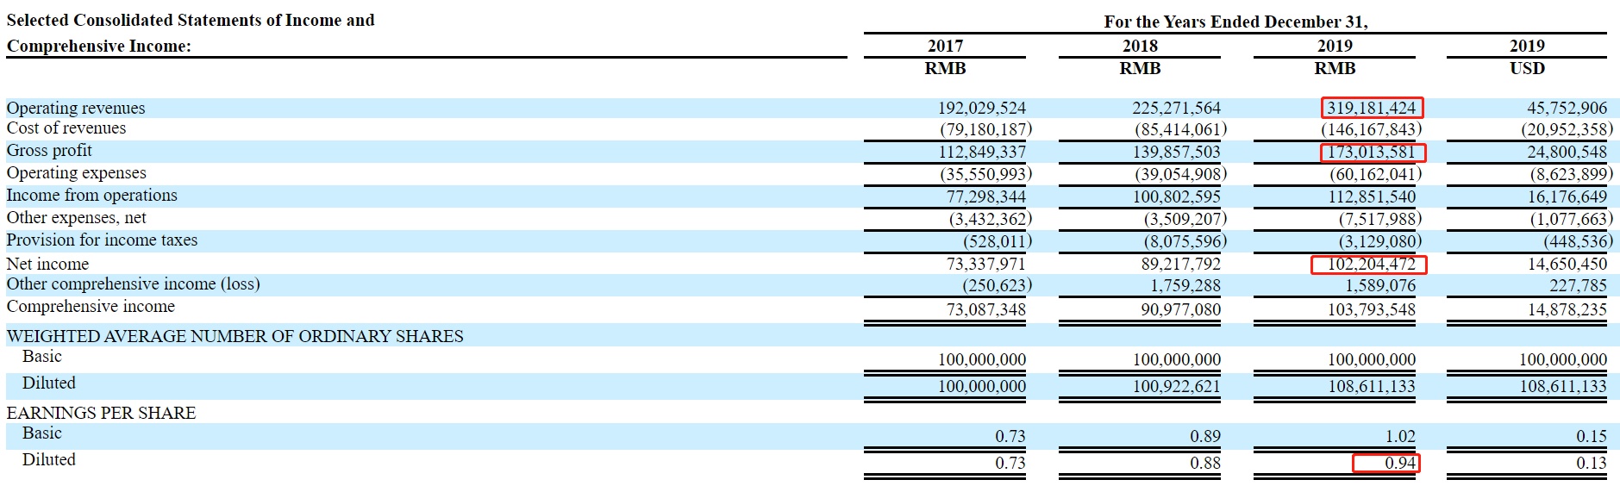1620x486 pixels.
Task: Select 2017 comprehensive income 73,087,348
Action: click(x=986, y=310)
